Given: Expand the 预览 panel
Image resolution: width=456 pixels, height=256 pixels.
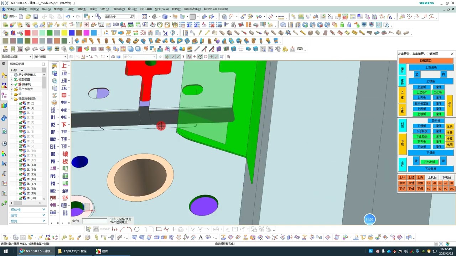Looking at the screenshot, I should pyautogui.click(x=27, y=221).
